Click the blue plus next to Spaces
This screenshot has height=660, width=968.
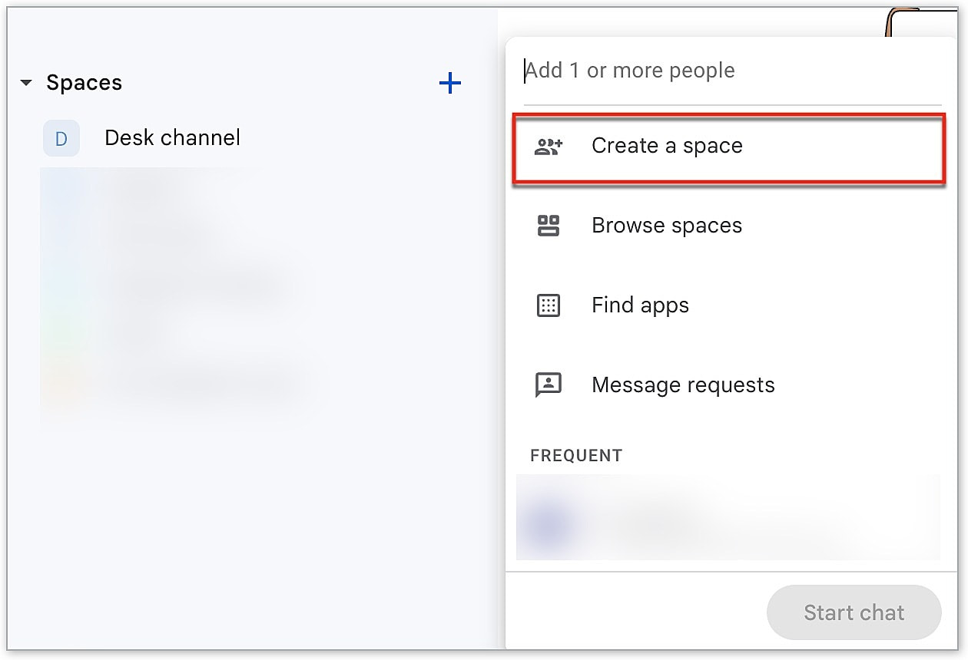click(449, 83)
